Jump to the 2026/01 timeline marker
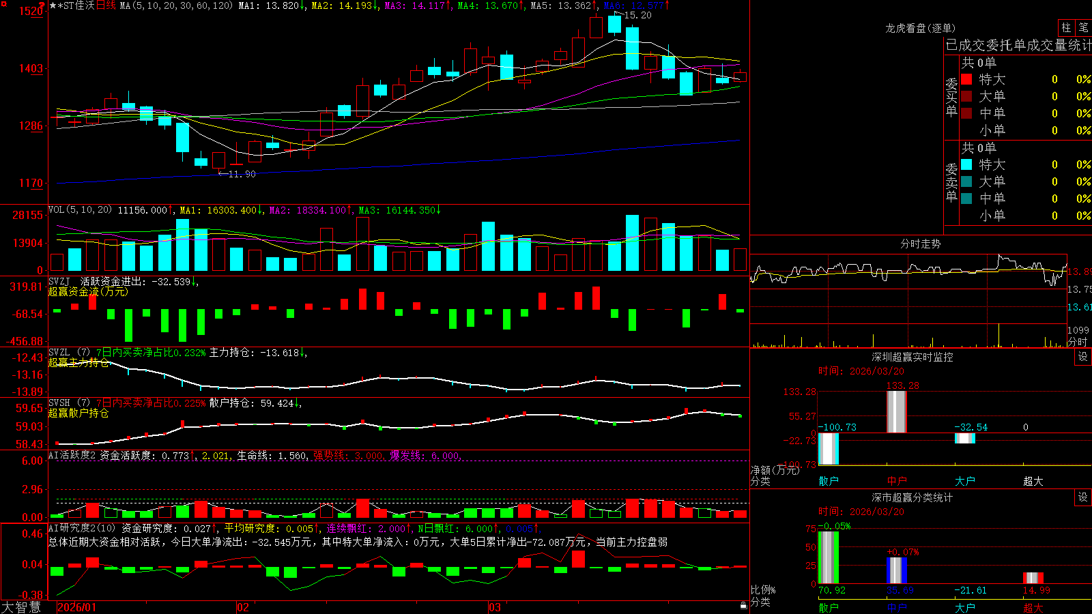Image resolution: width=1092 pixels, height=614 pixels. tap(76, 607)
